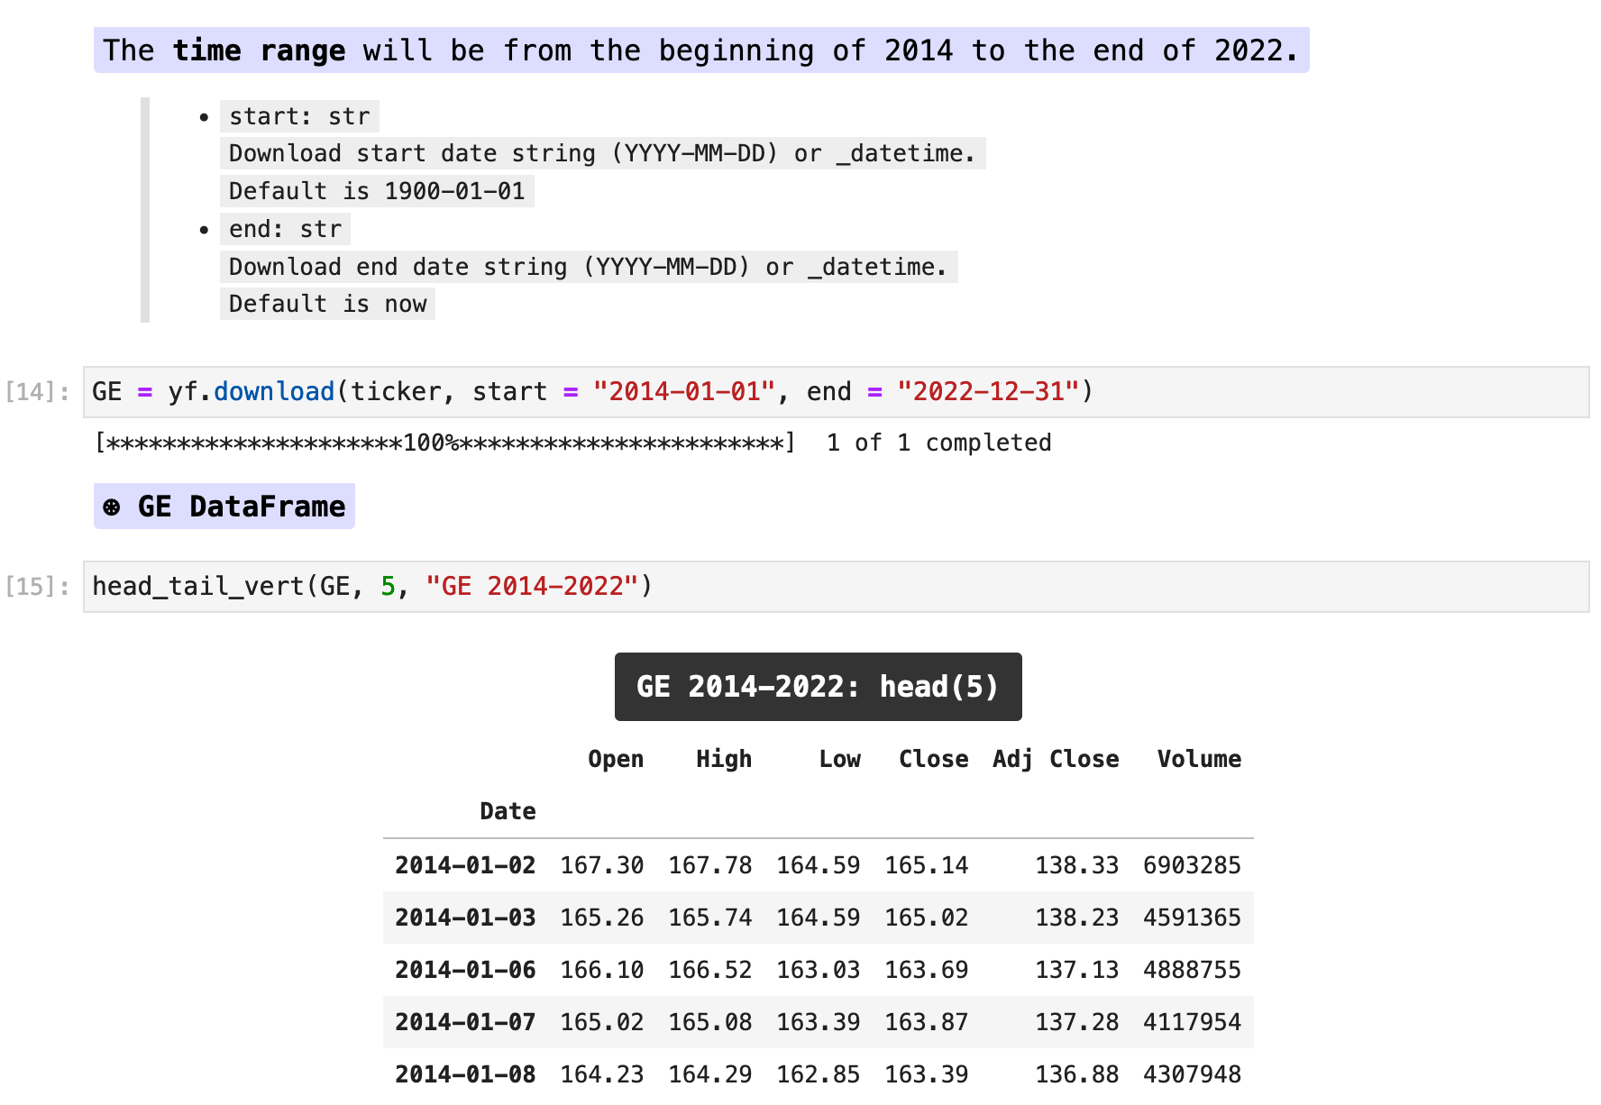Viewport: 1601px width, 1105px height.
Task: Click the end date description line
Action: (x=589, y=267)
